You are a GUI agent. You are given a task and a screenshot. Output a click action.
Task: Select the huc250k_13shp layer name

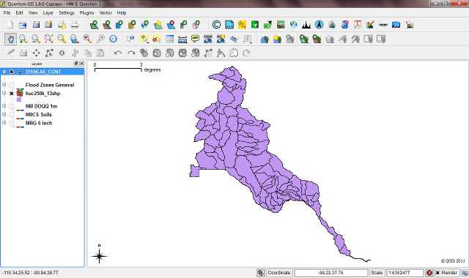click(43, 94)
